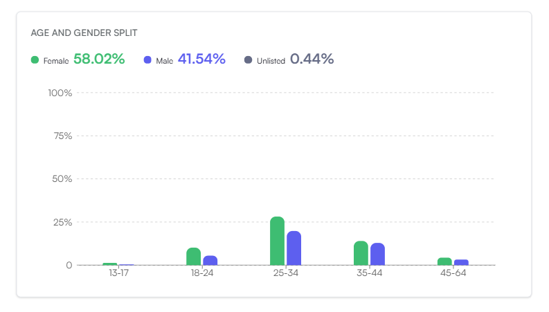Click the green Female bar for 35-44

tap(361, 253)
